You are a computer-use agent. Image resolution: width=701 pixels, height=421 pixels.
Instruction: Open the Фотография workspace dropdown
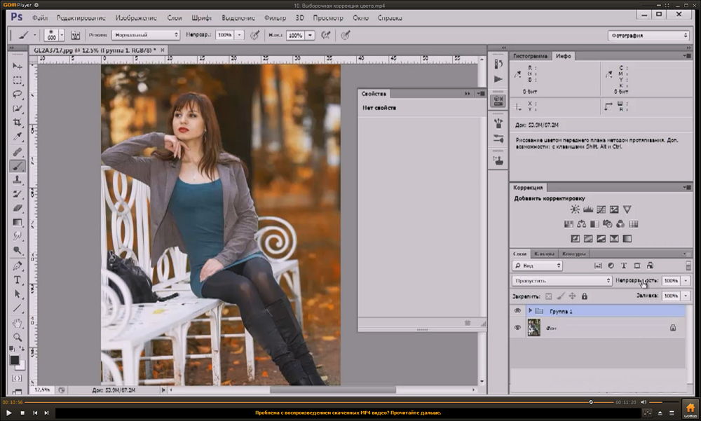[x=648, y=36]
